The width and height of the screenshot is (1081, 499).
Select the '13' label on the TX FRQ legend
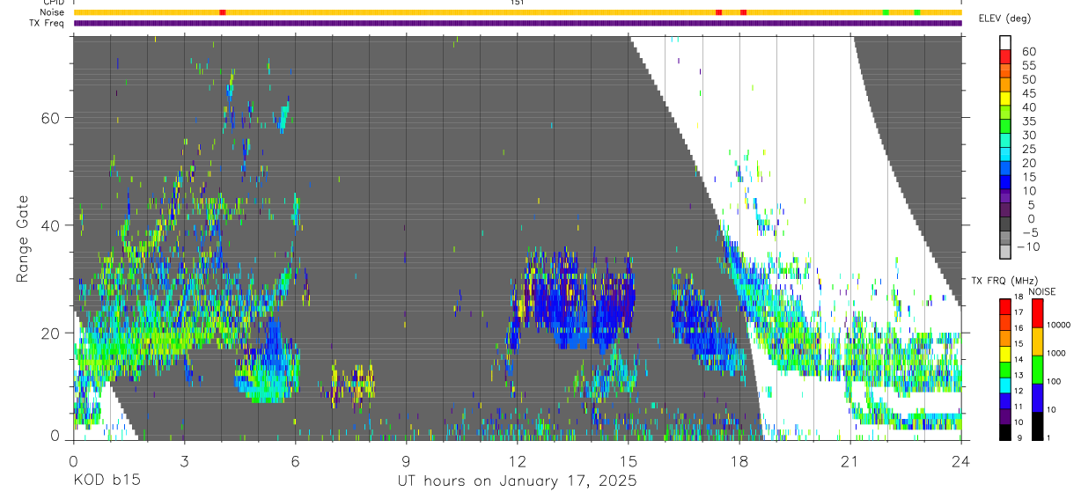(x=1020, y=375)
